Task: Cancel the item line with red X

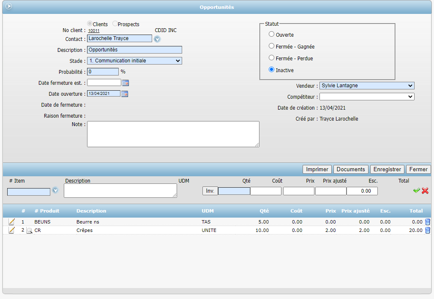Action: point(425,191)
